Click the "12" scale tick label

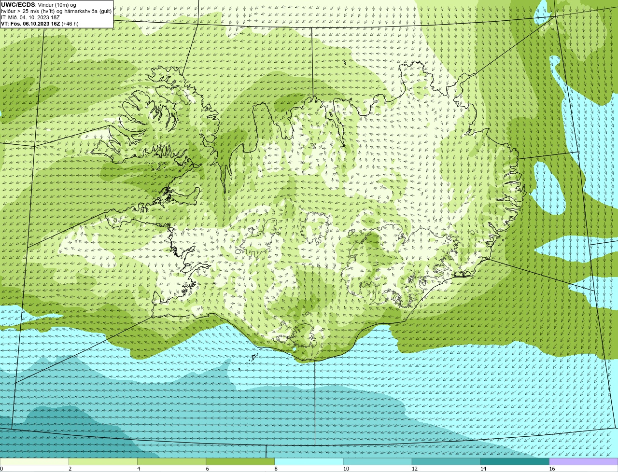pyautogui.click(x=415, y=469)
